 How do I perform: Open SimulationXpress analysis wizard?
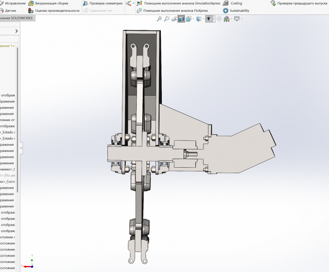point(179,3)
